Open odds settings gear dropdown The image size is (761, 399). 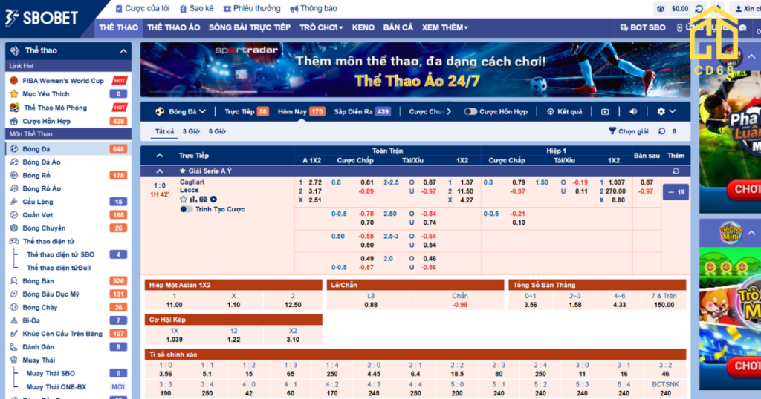(666, 111)
